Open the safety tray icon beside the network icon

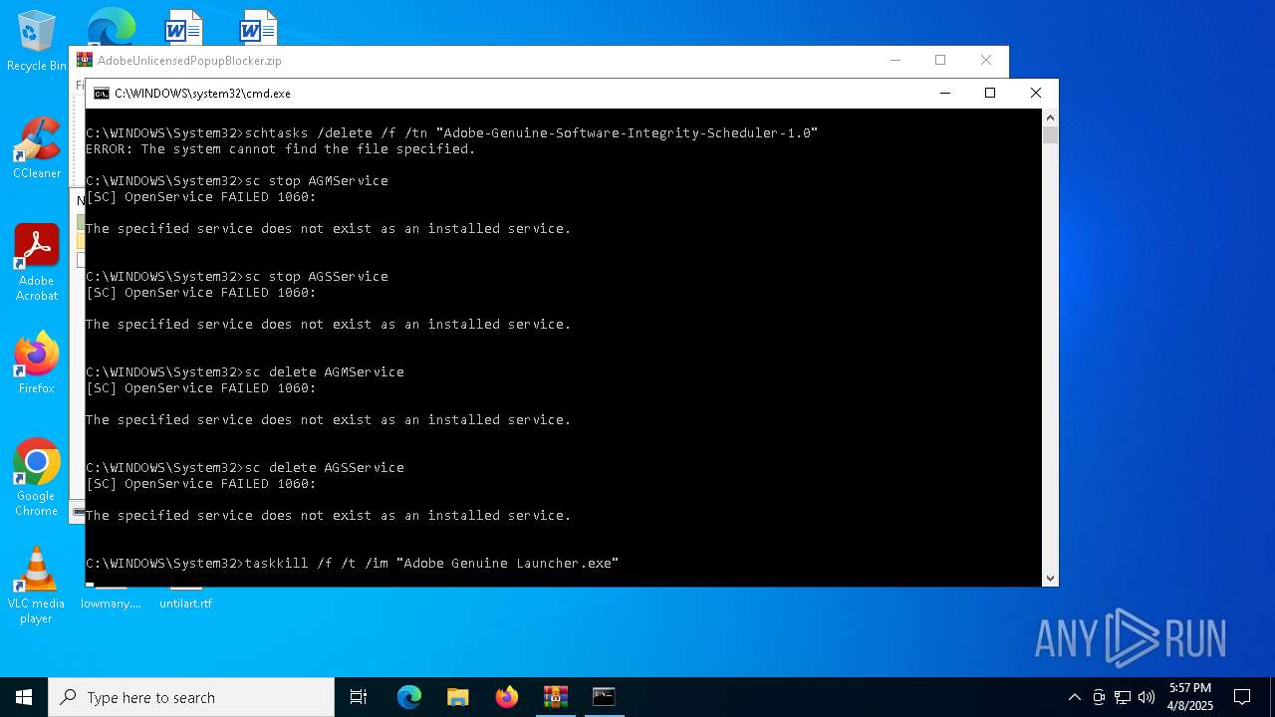pyautogui.click(x=1099, y=697)
